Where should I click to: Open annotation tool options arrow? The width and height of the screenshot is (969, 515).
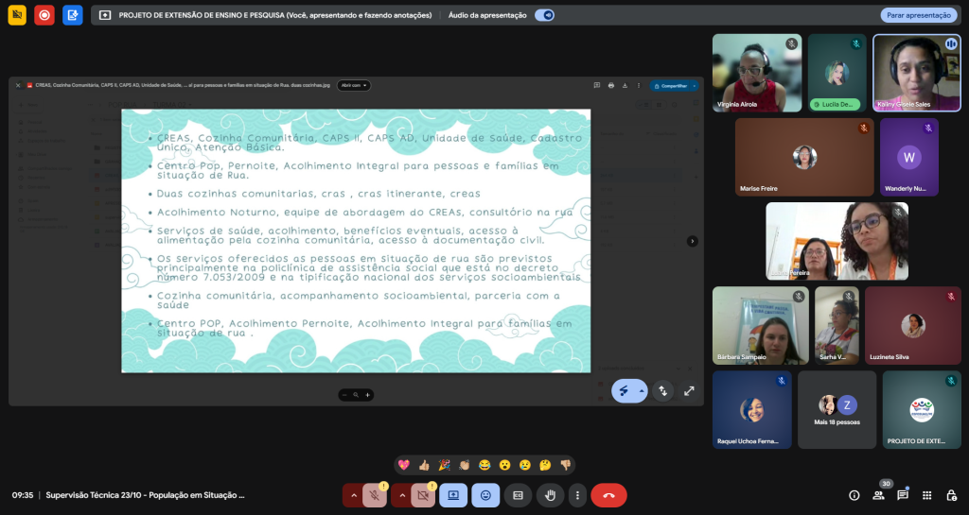(x=641, y=390)
